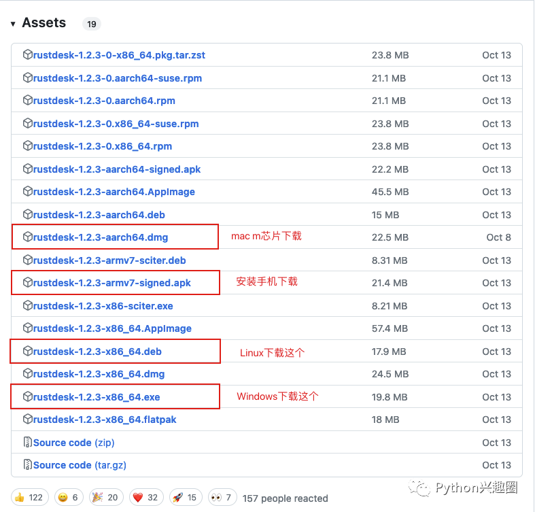Viewport: 535px width, 512px height.
Task: Download rustdesk-1.2.3-aarch64-signed.apk
Action: tap(117, 169)
